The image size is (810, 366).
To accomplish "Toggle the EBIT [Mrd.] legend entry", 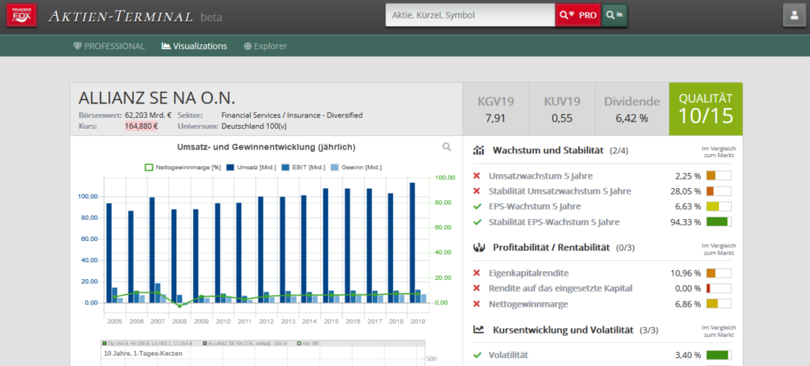I will tap(303, 168).
